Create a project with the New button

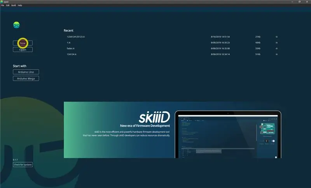(x=23, y=43)
